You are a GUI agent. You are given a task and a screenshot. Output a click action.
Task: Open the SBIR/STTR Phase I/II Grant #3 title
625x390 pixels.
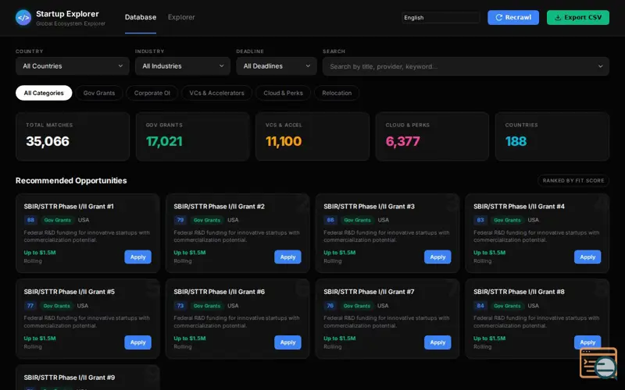pyautogui.click(x=369, y=206)
